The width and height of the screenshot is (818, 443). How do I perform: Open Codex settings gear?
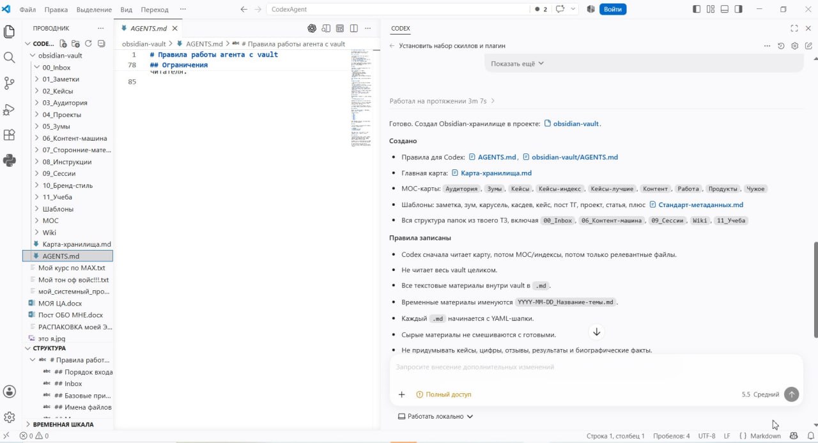point(795,46)
